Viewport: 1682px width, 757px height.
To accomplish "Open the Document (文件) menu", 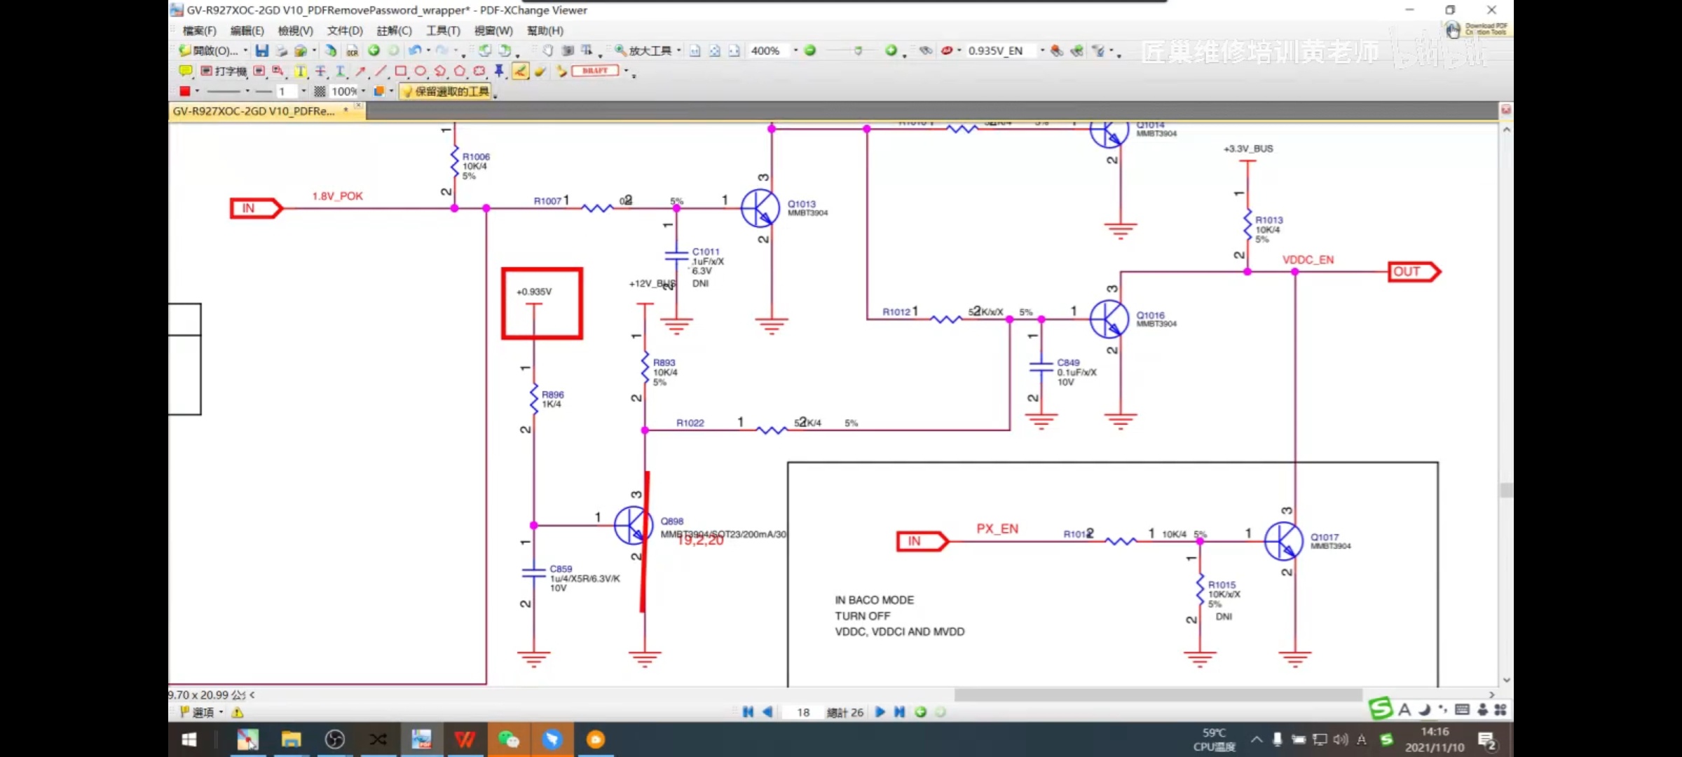I will click(345, 30).
